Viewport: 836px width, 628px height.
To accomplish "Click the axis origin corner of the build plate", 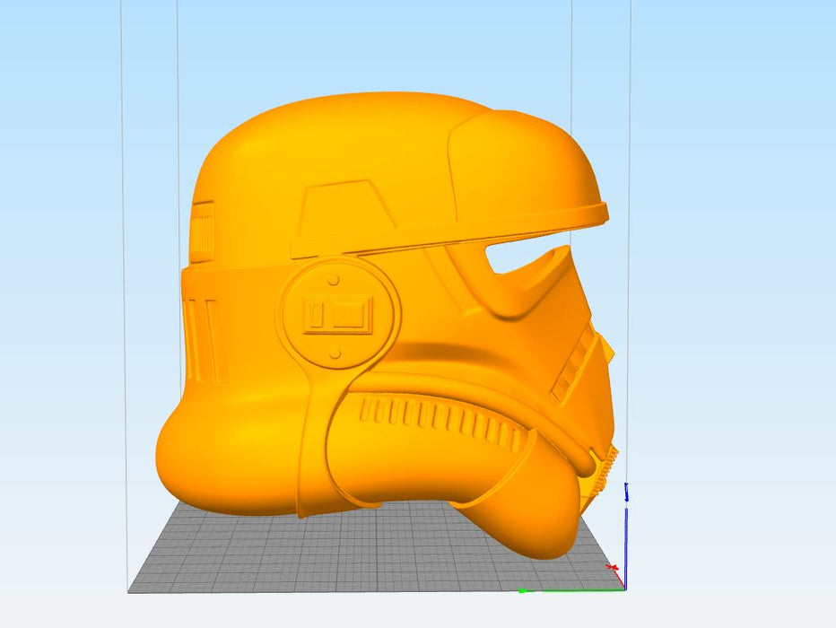I will point(624,589).
